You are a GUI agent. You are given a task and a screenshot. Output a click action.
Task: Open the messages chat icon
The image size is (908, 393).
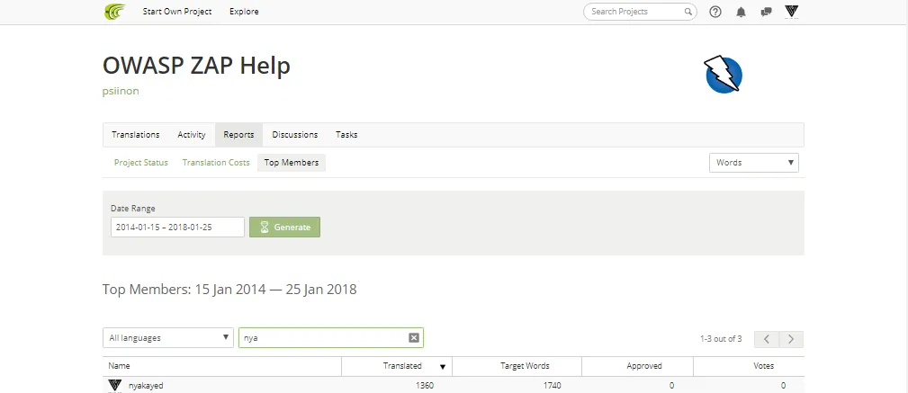766,12
